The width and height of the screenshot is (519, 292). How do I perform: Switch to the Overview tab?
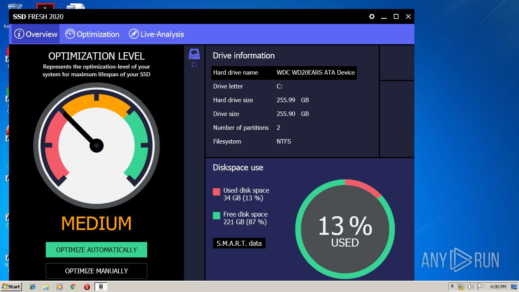click(x=36, y=34)
